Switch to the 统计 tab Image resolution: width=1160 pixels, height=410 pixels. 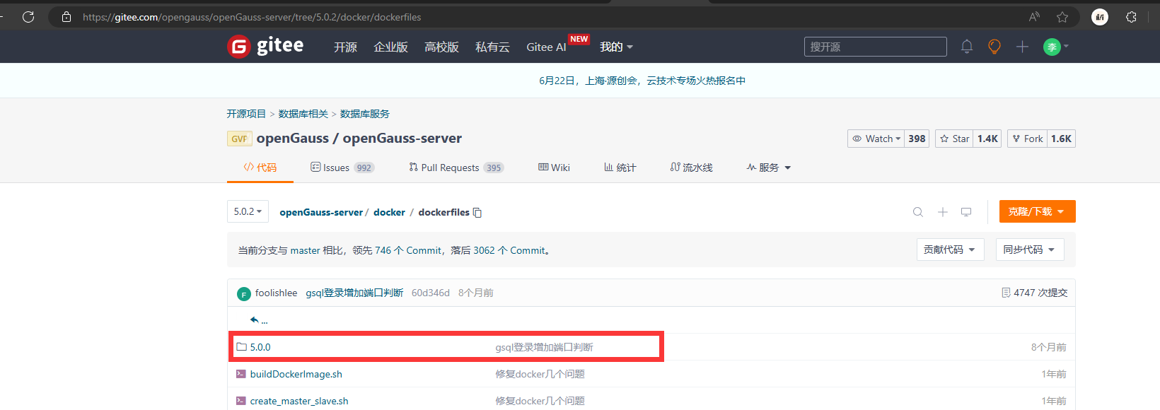[620, 168]
